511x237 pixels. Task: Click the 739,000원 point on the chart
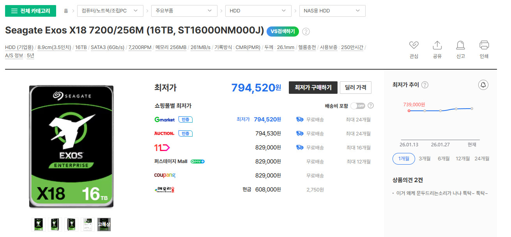click(409, 111)
